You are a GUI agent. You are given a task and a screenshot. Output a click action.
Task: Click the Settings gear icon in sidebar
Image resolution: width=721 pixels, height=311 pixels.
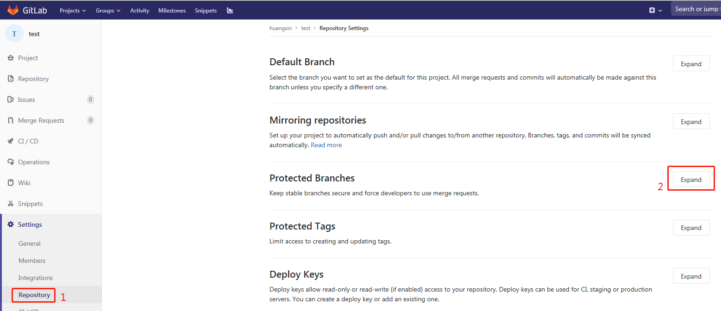coord(11,224)
